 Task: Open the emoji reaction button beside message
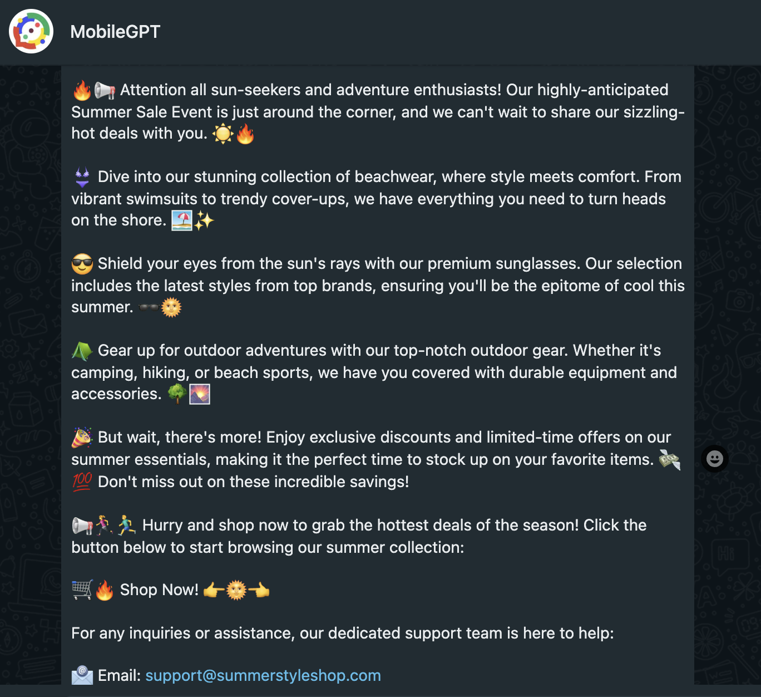point(714,459)
